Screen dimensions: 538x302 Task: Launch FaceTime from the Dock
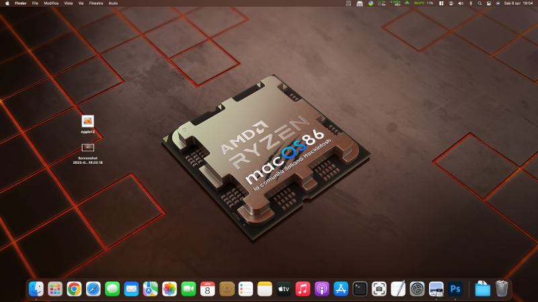tap(188, 289)
